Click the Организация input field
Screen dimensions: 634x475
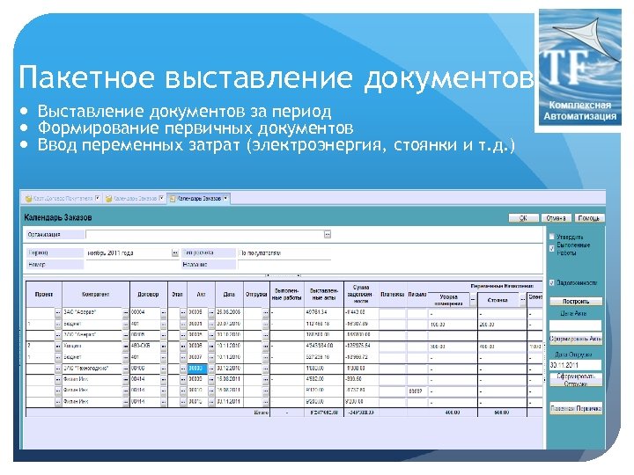pos(204,234)
